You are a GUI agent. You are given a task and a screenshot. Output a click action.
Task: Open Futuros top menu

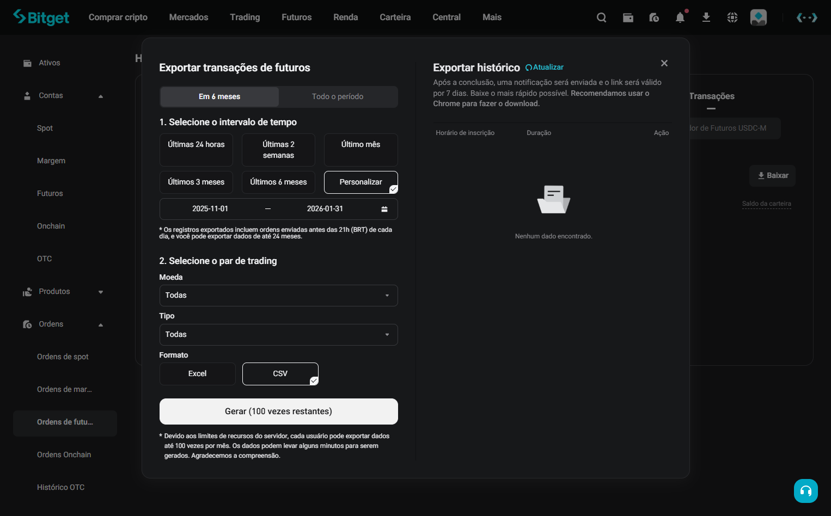click(297, 17)
